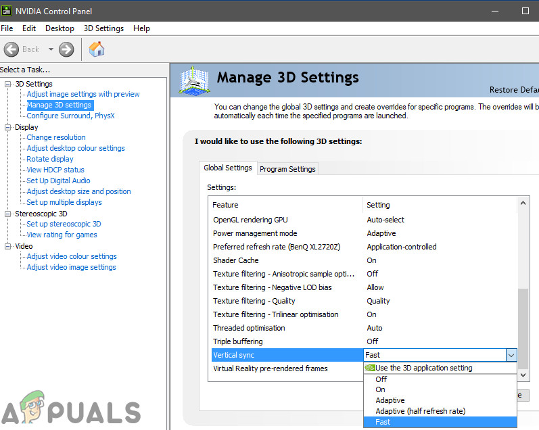Viewport: 539px width, 430px height.
Task: Select Manage 3D settings task
Action: pos(59,105)
